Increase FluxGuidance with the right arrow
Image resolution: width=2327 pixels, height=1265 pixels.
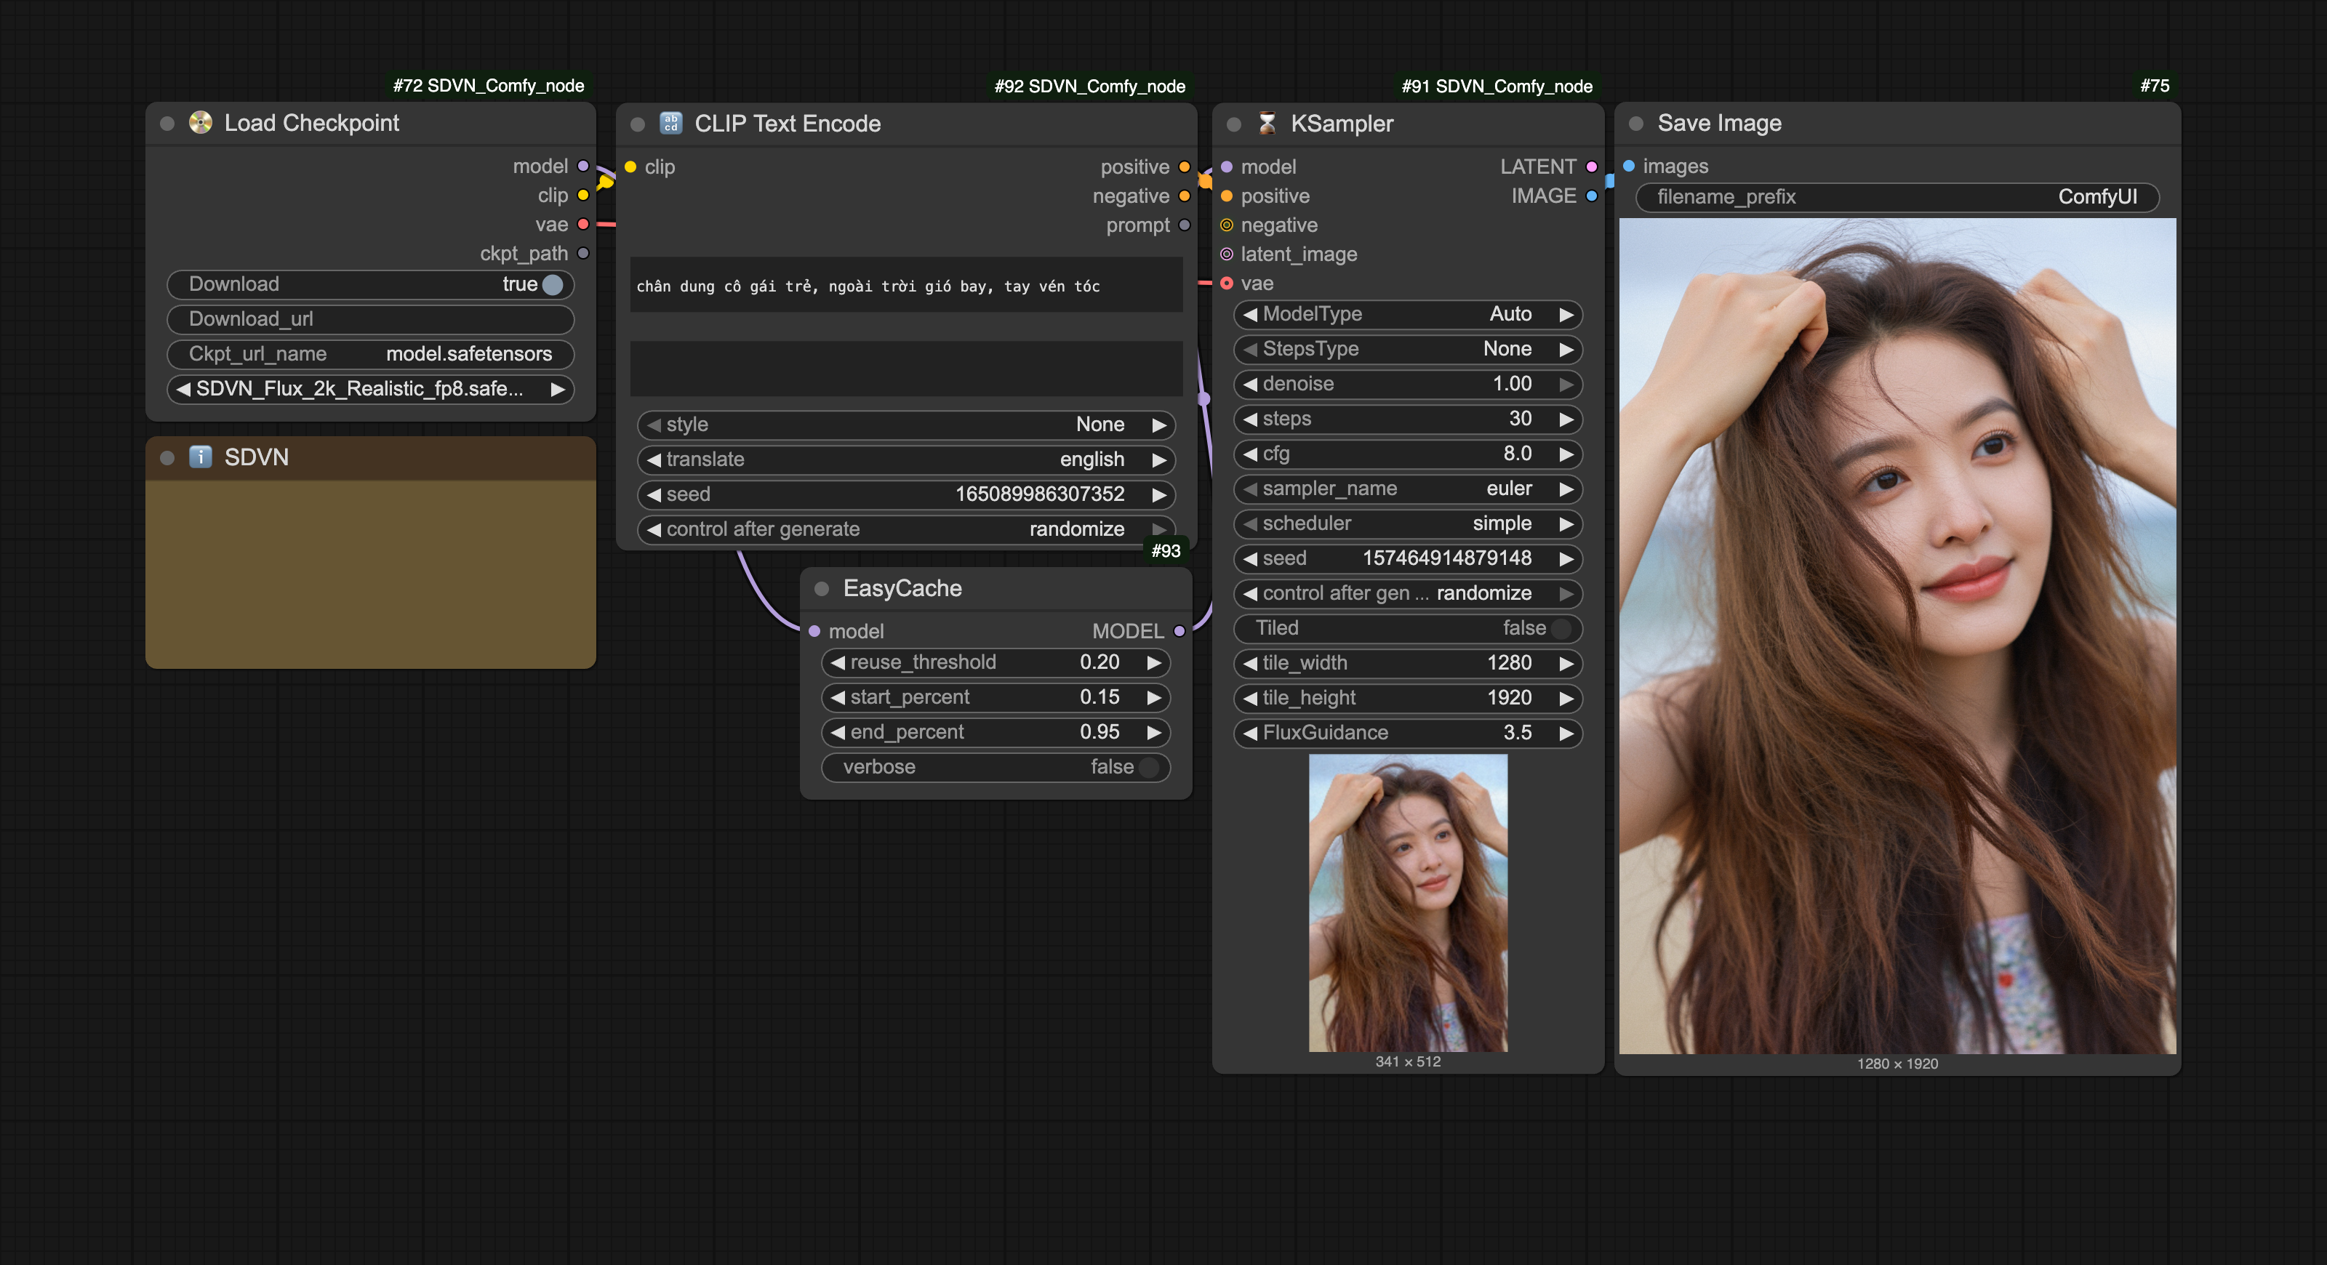[x=1566, y=733]
